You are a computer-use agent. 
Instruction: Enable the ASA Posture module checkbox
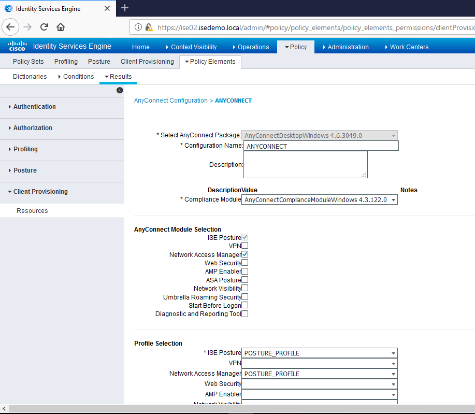coord(245,279)
